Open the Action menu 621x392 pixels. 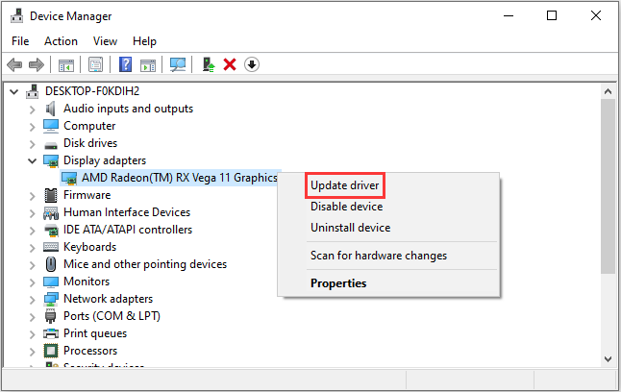[x=61, y=41]
